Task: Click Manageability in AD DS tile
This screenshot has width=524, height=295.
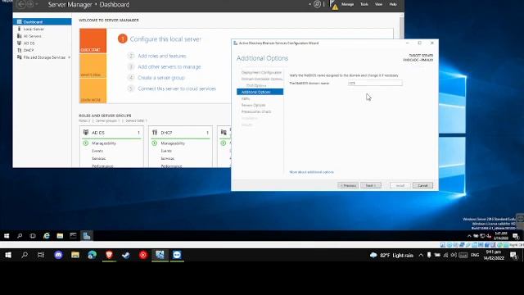Action: click(x=104, y=143)
